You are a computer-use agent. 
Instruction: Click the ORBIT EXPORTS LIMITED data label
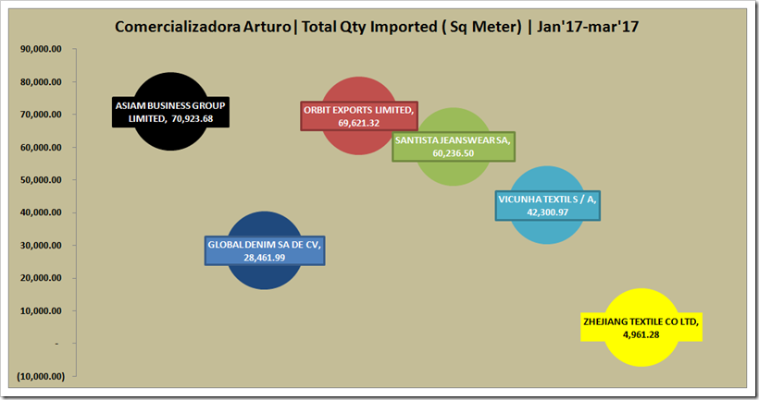359,116
